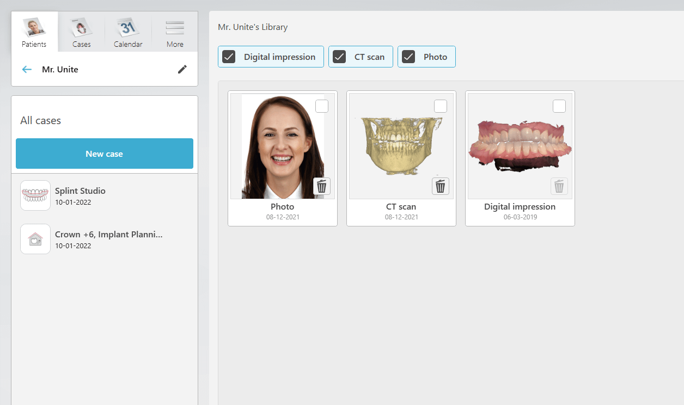
Task: Click the Digital impression date 06-03-2019
Action: click(520, 217)
